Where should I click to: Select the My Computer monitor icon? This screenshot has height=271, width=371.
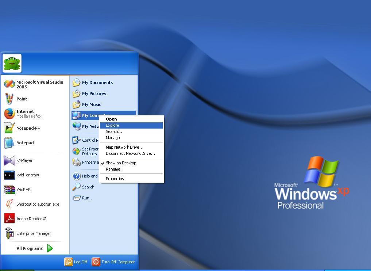point(76,115)
